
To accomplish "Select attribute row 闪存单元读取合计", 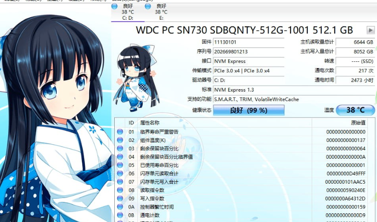I will [x=241, y=173].
